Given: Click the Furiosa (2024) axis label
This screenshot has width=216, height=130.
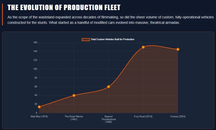Looking at the screenshot, I should coord(178,117).
